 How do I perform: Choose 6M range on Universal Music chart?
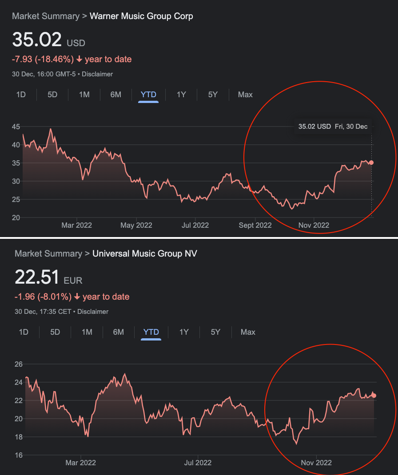tap(119, 332)
